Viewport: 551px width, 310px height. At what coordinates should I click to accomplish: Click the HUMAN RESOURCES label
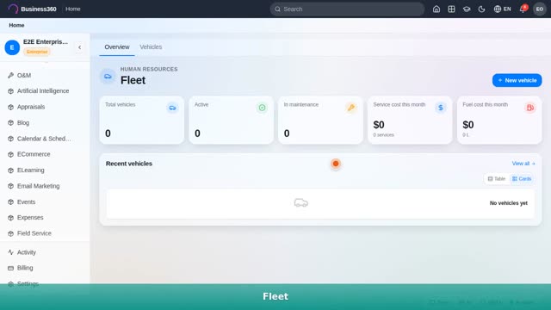(149, 69)
